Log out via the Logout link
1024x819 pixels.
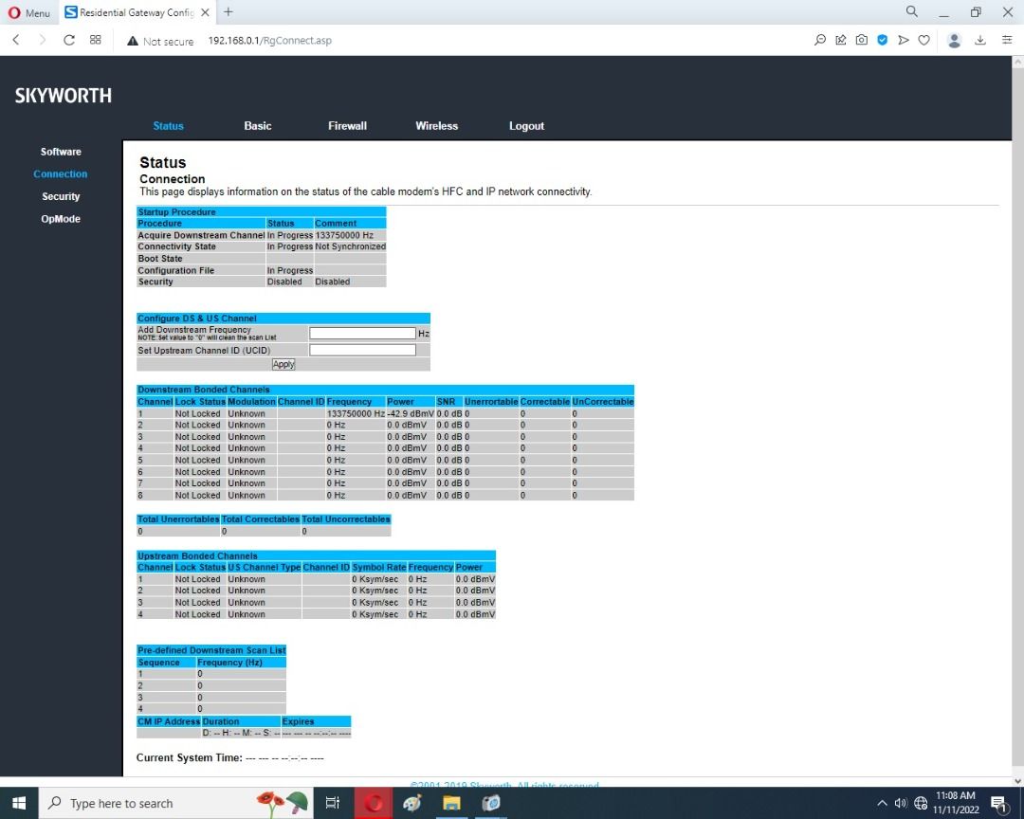click(526, 126)
